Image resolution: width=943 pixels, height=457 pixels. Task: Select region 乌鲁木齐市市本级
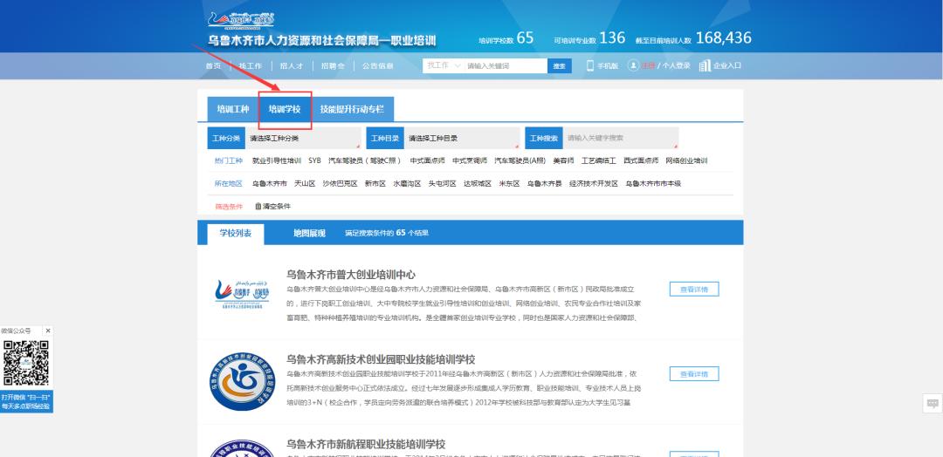653,184
